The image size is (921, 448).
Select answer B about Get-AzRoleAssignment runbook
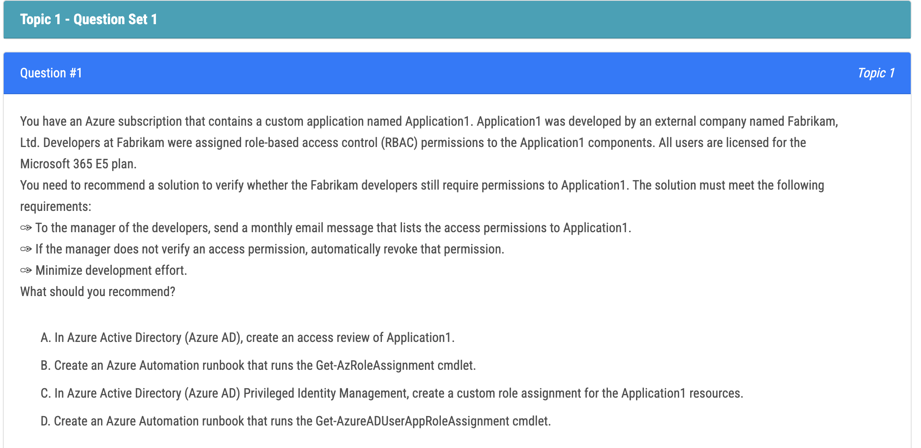258,365
